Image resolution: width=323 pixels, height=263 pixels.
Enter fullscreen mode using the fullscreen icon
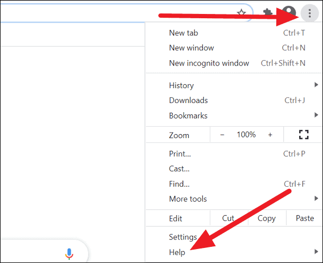304,135
